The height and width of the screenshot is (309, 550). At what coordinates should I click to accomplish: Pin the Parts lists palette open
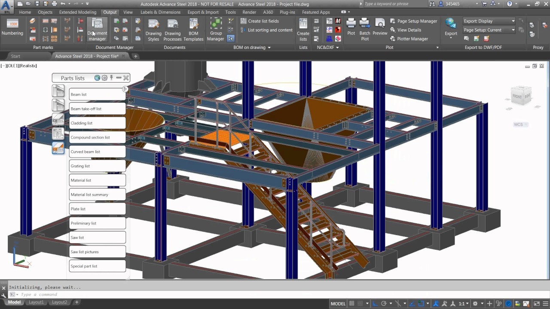[111, 78]
